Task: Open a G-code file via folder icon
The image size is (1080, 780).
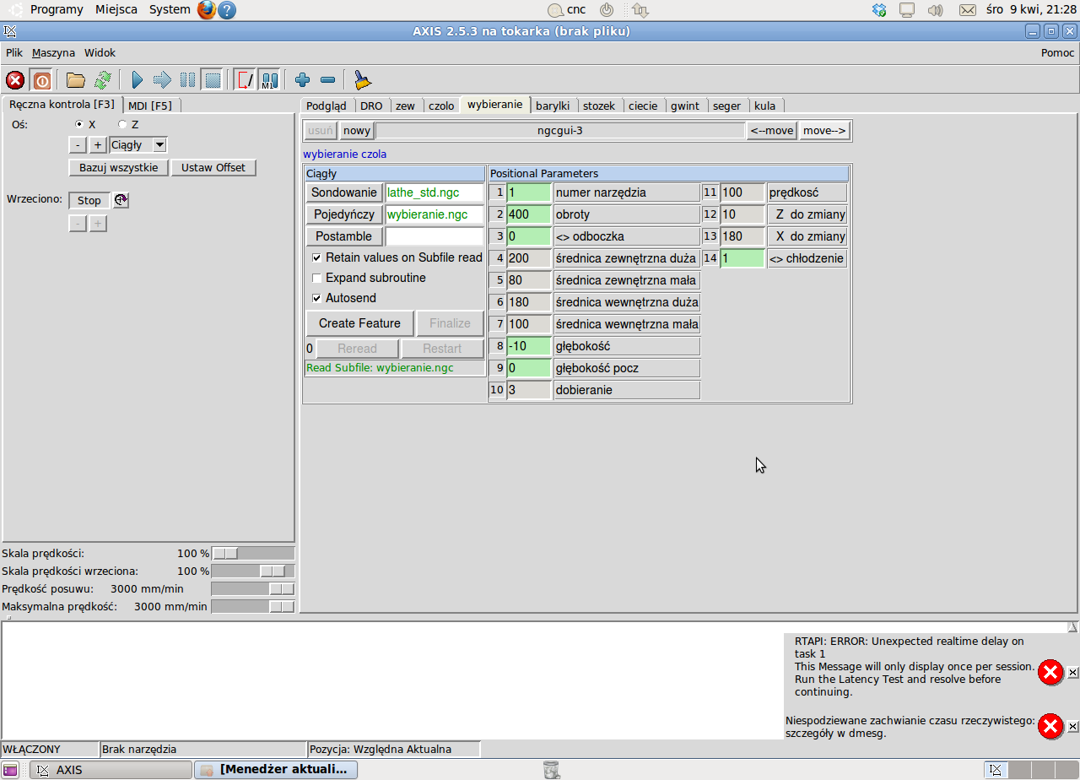Action: [x=76, y=80]
